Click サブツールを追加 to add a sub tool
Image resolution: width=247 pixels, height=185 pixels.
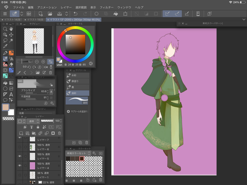click(x=78, y=111)
